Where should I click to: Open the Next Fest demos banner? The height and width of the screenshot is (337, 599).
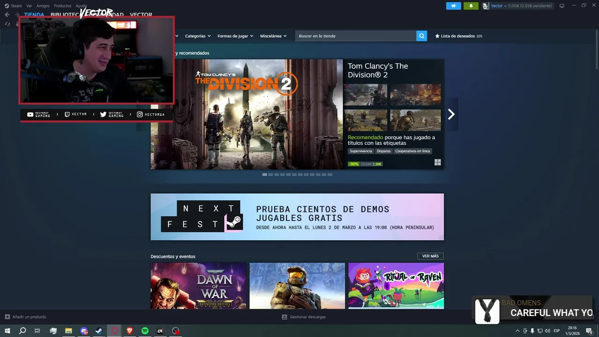click(x=297, y=217)
